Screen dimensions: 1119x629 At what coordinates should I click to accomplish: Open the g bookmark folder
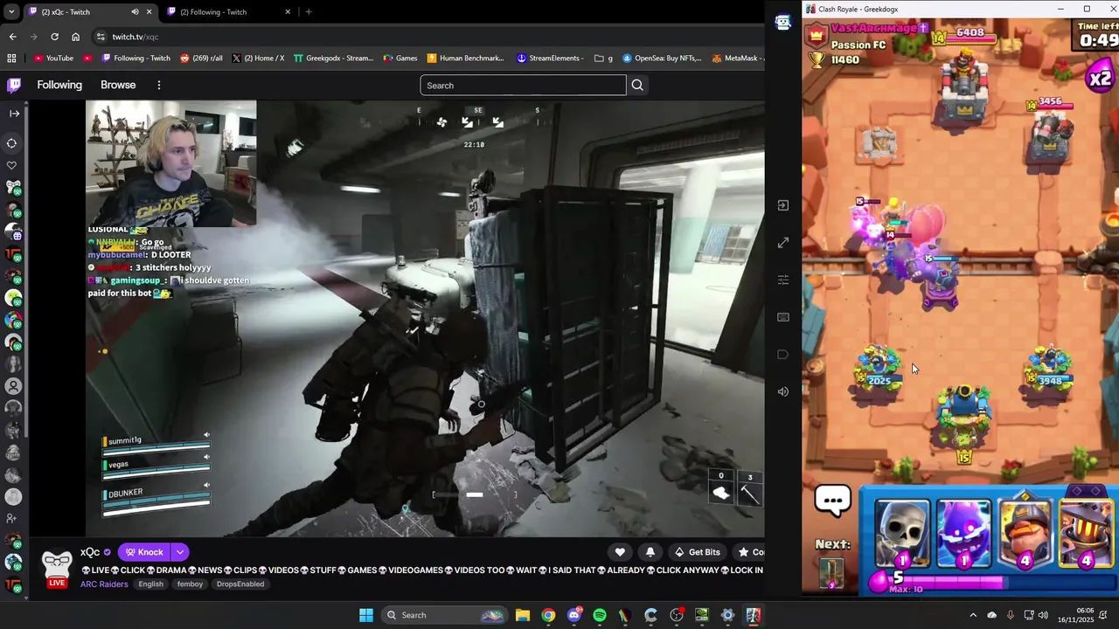pyautogui.click(x=603, y=59)
